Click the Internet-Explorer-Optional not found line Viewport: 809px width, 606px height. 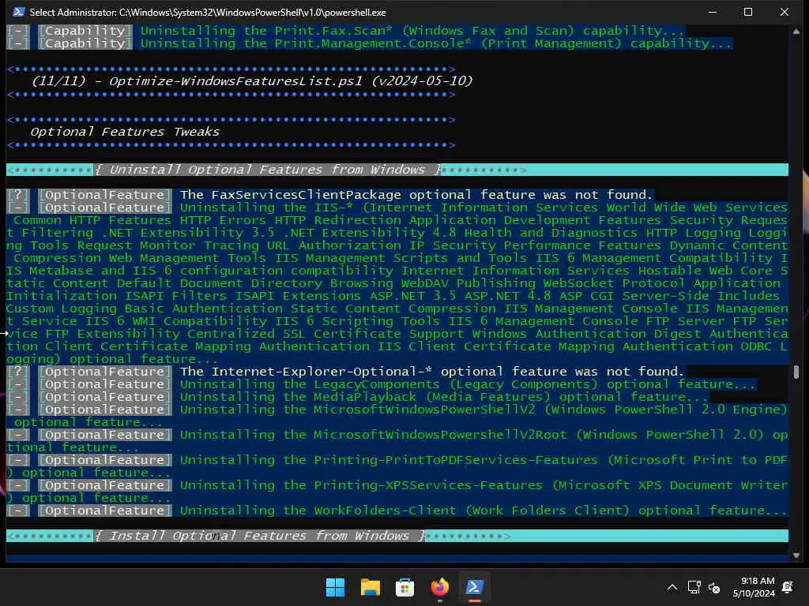(346, 372)
